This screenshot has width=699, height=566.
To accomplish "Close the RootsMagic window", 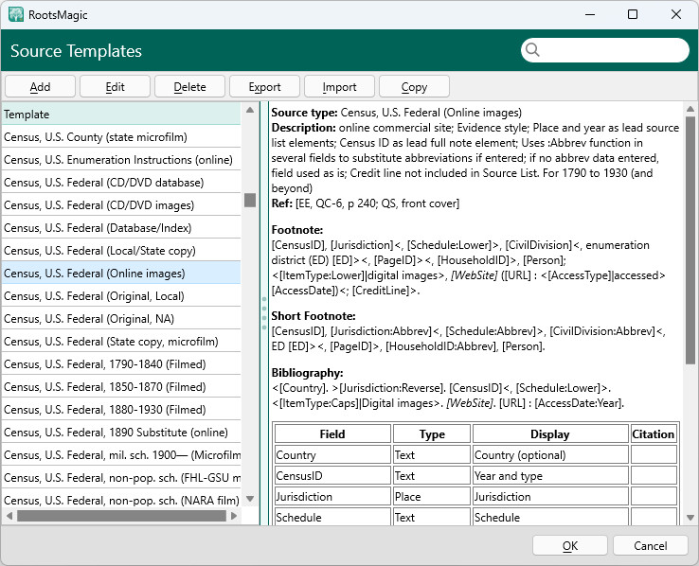I will (x=676, y=14).
